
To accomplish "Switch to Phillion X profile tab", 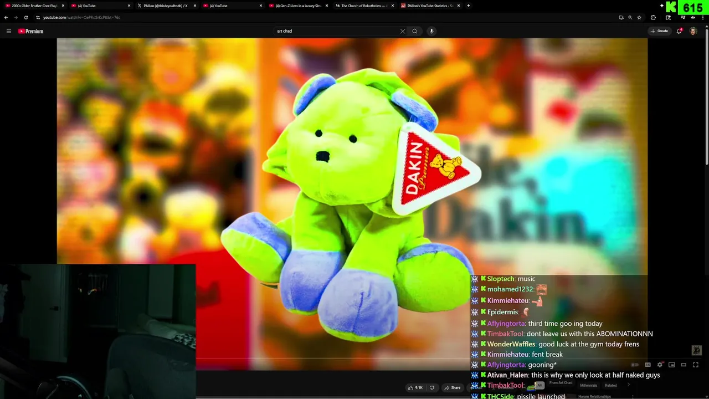I will [166, 6].
